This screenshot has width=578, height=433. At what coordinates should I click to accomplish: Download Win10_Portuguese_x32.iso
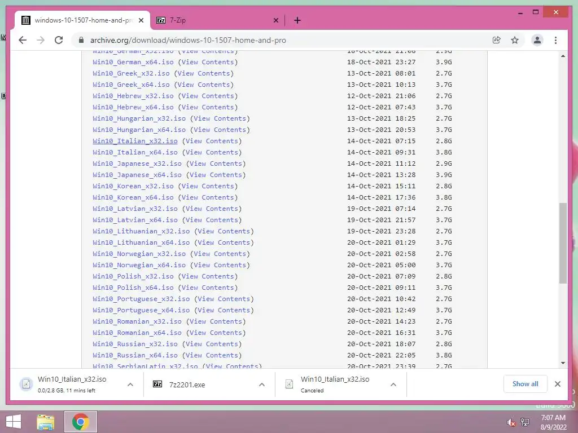[x=141, y=299]
